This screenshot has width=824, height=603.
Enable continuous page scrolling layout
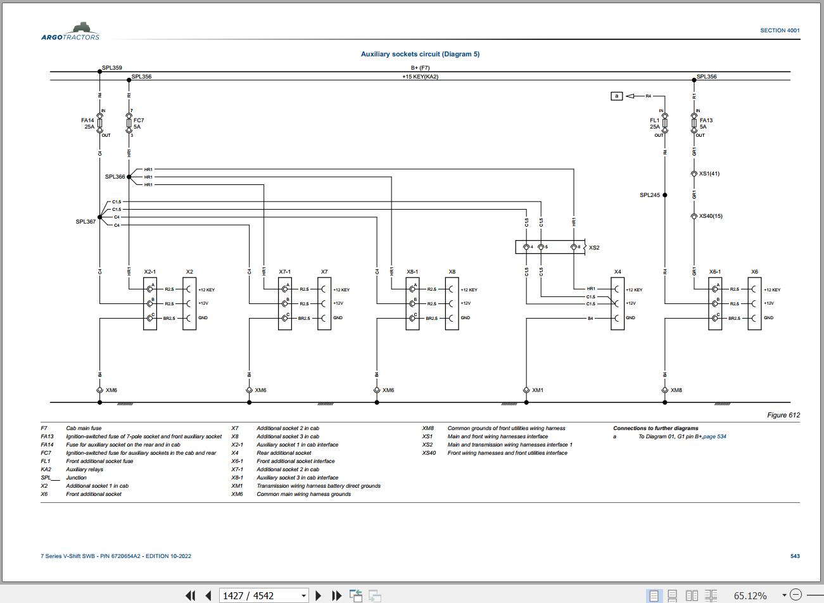pyautogui.click(x=673, y=595)
